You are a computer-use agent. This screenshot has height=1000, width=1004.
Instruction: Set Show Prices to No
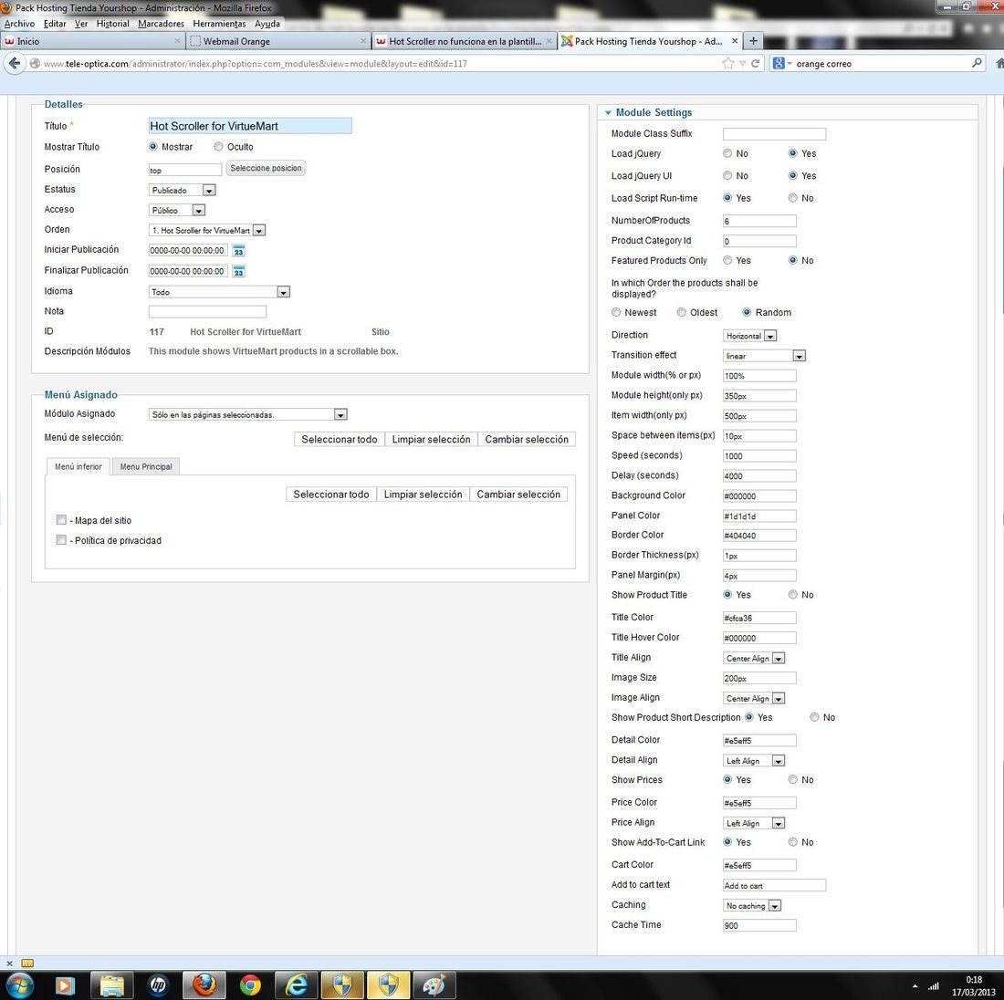792,780
